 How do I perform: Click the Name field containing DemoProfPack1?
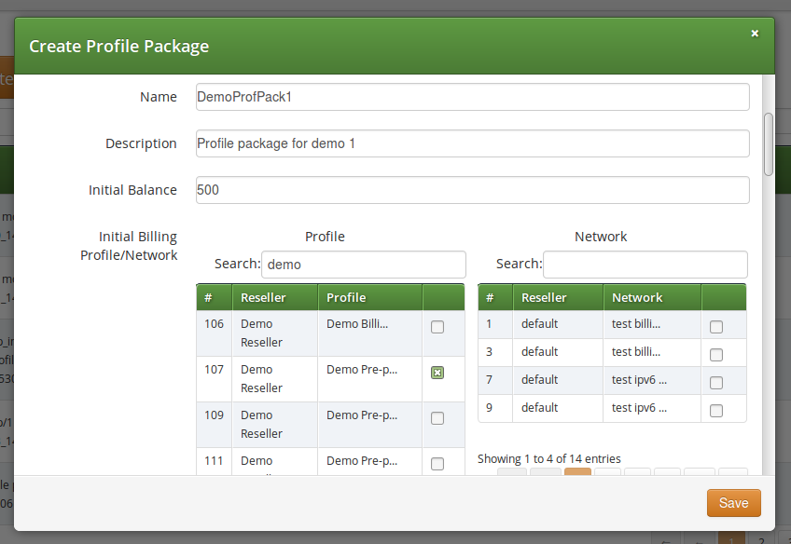pyautogui.click(x=471, y=97)
